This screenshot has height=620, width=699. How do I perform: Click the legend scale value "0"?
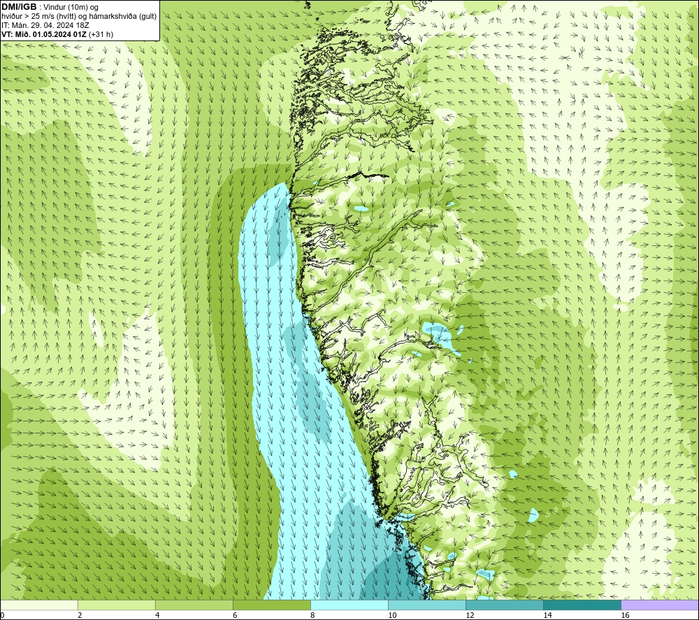pyautogui.click(x=2, y=616)
